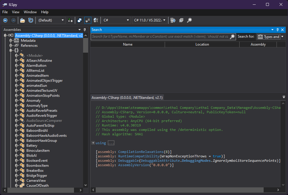Toggle Show all types and members button
288x195 pixels.
point(96,20)
